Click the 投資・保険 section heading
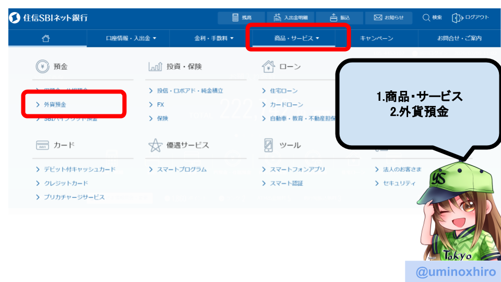 (184, 66)
